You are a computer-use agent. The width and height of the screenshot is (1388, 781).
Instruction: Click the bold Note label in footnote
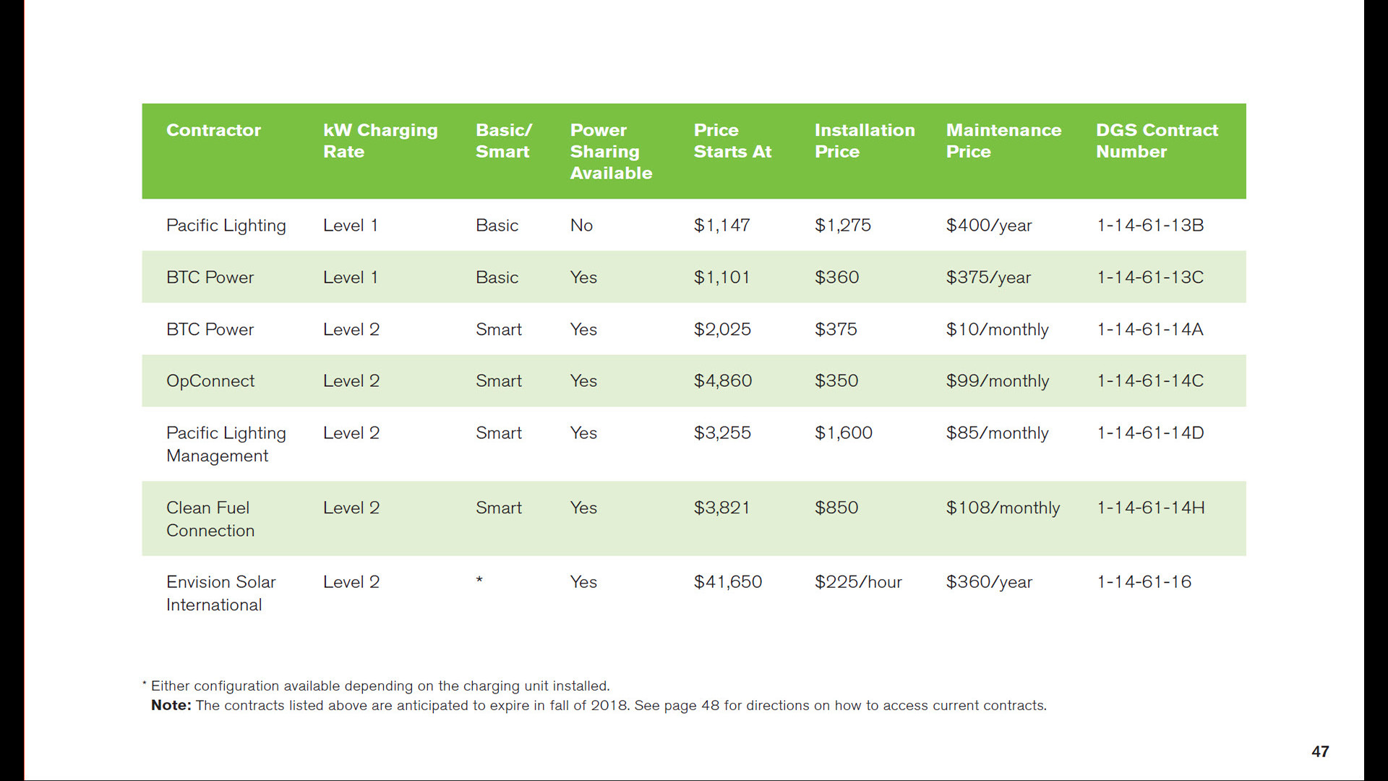point(171,705)
